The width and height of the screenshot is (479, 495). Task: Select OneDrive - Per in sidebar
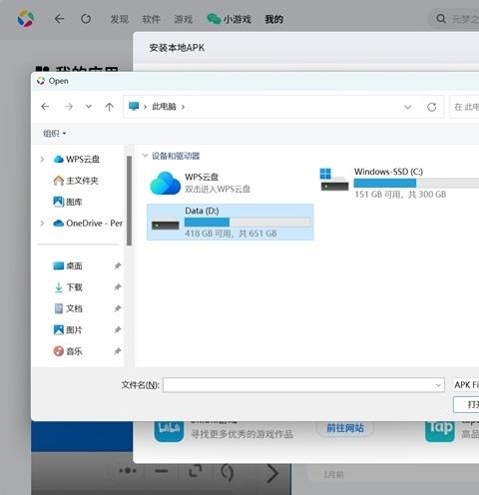(88, 224)
